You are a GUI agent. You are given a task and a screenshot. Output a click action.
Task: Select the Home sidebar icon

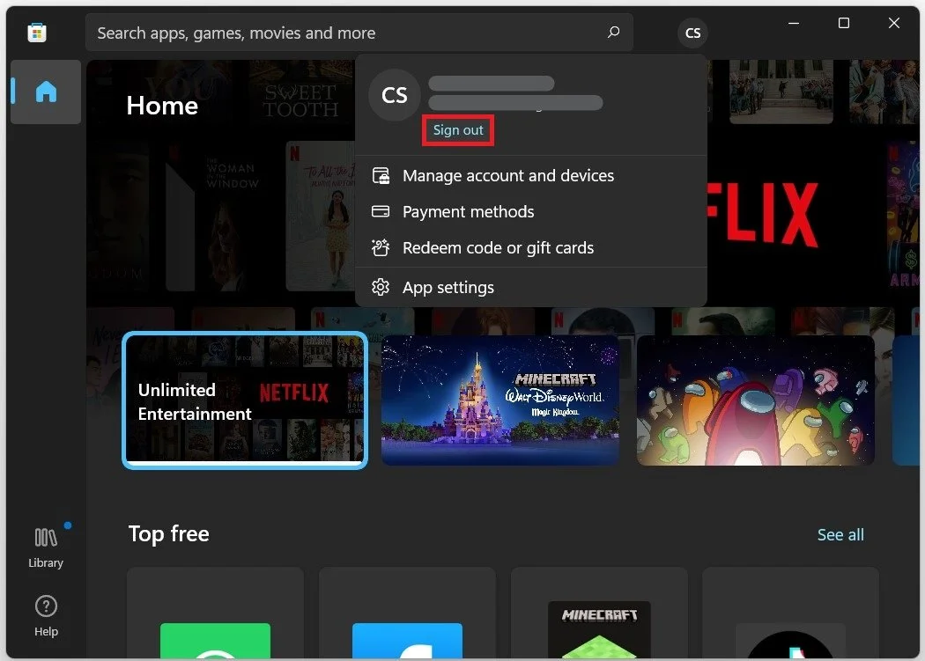point(46,92)
